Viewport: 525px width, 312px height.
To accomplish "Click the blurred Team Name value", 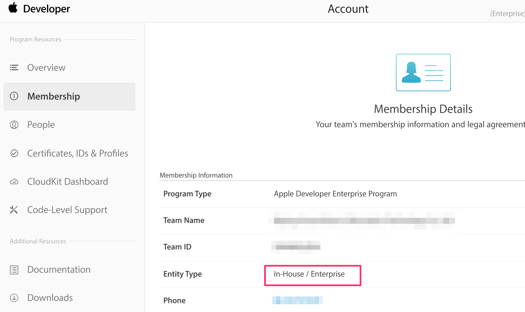I will (x=364, y=221).
